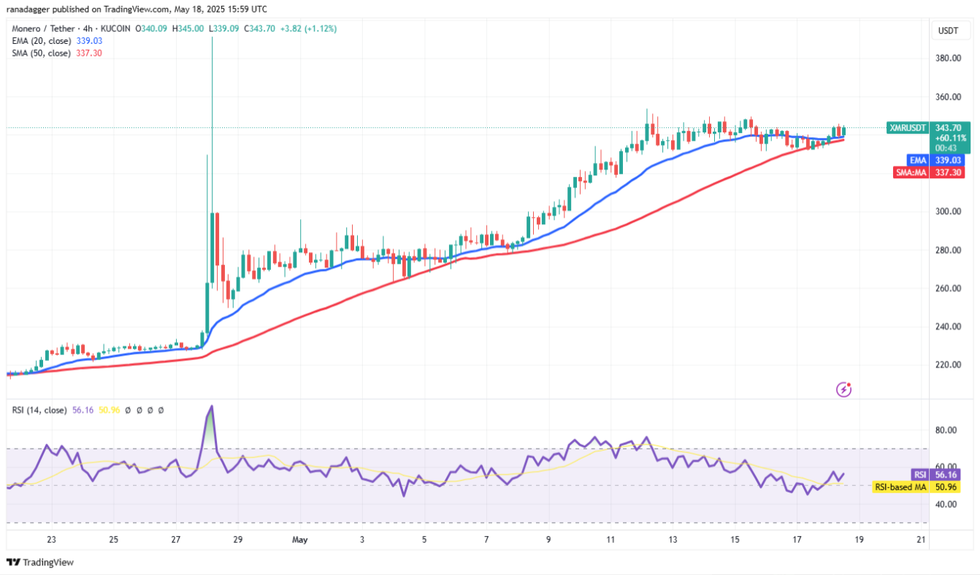Viewport: 980px width, 575px height.
Task: Click the lightning bolt quick-trade icon on chart
Action: coord(845,389)
